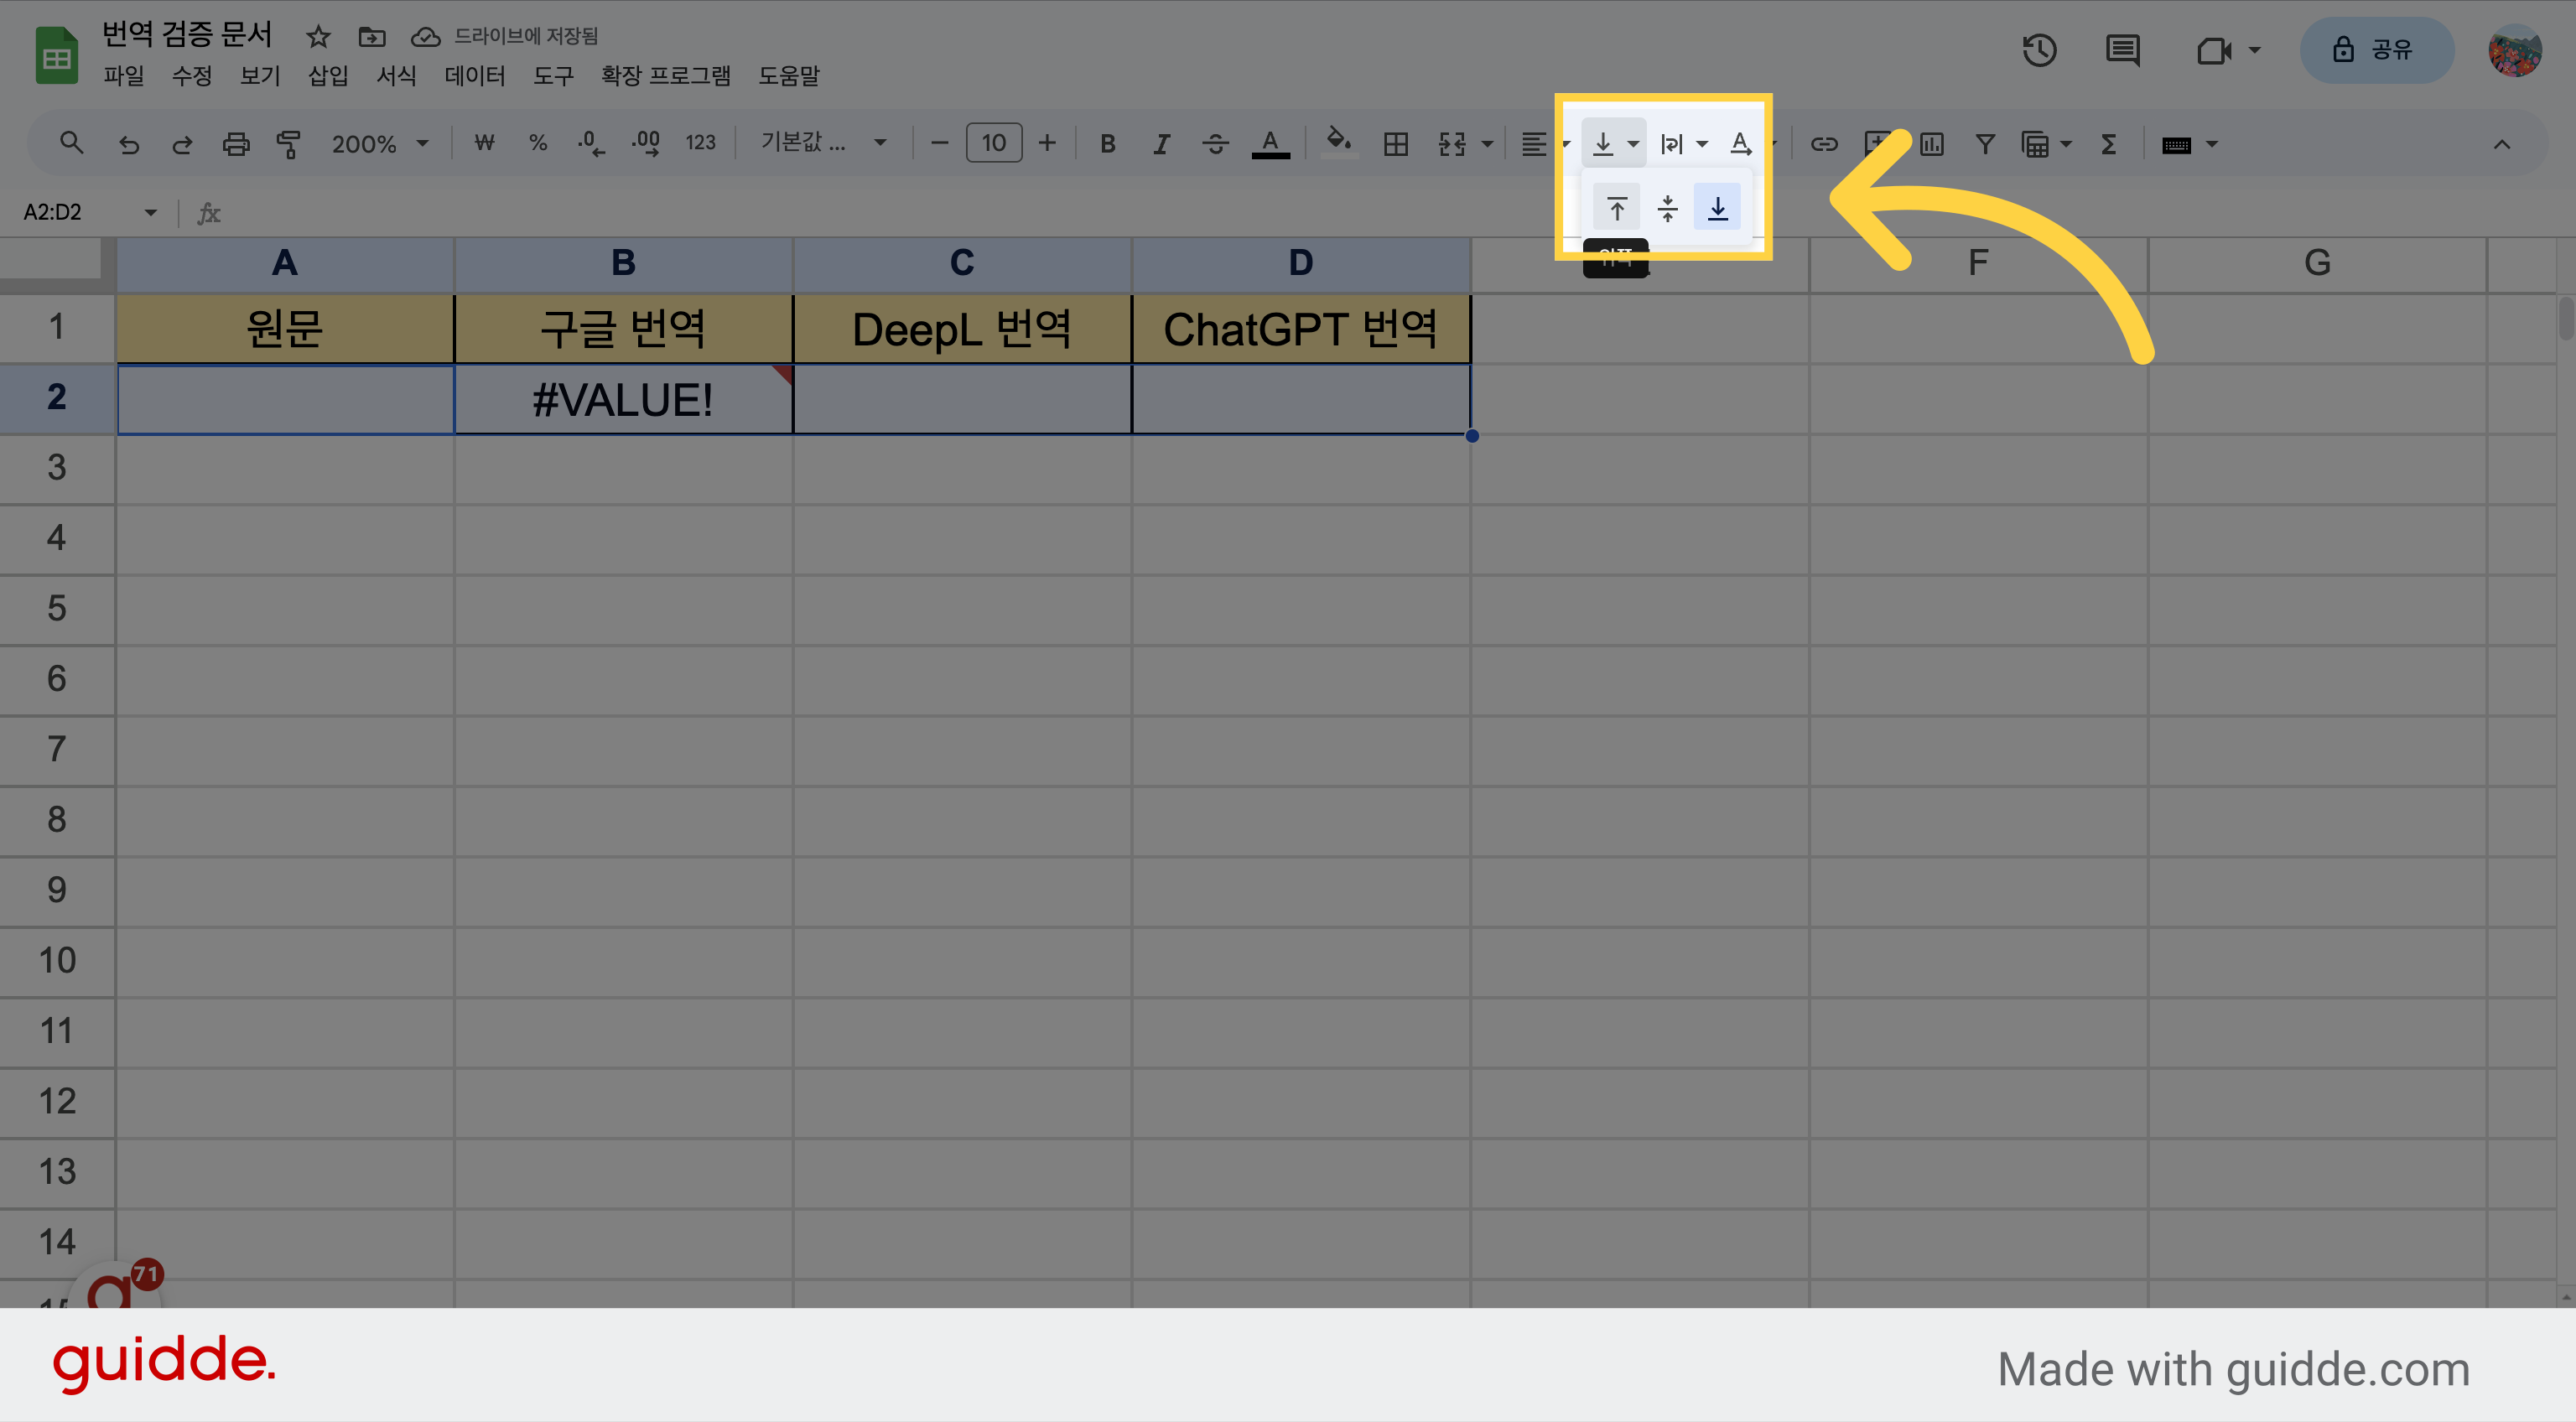The image size is (2576, 1422).
Task: Select the column F header
Action: pyautogui.click(x=1978, y=263)
